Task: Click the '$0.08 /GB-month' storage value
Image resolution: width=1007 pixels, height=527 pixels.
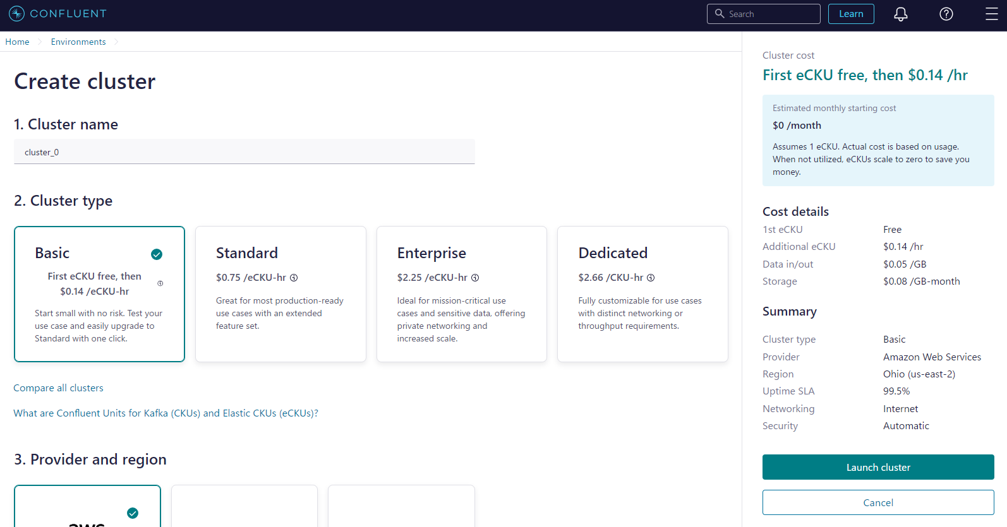Action: (x=922, y=281)
